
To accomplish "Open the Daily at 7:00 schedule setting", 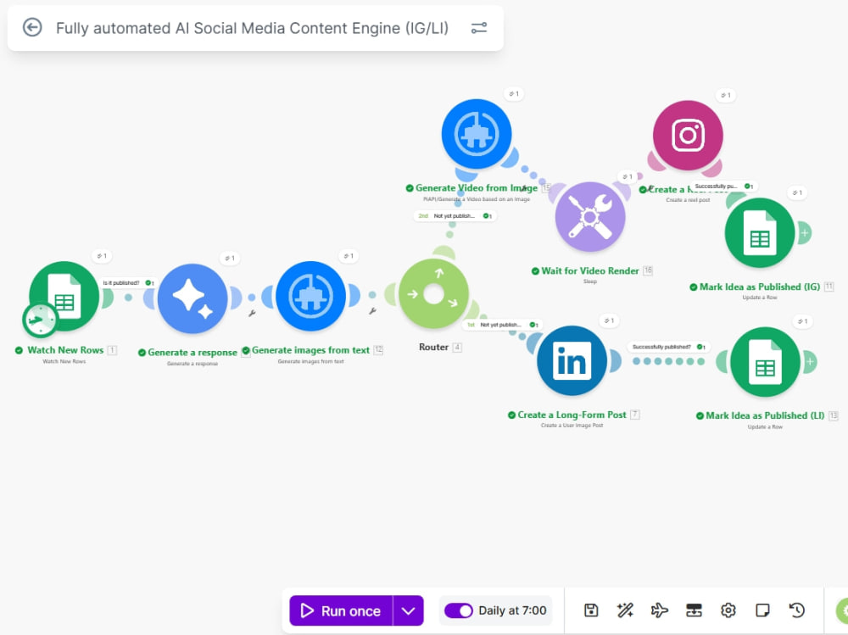I will [512, 610].
